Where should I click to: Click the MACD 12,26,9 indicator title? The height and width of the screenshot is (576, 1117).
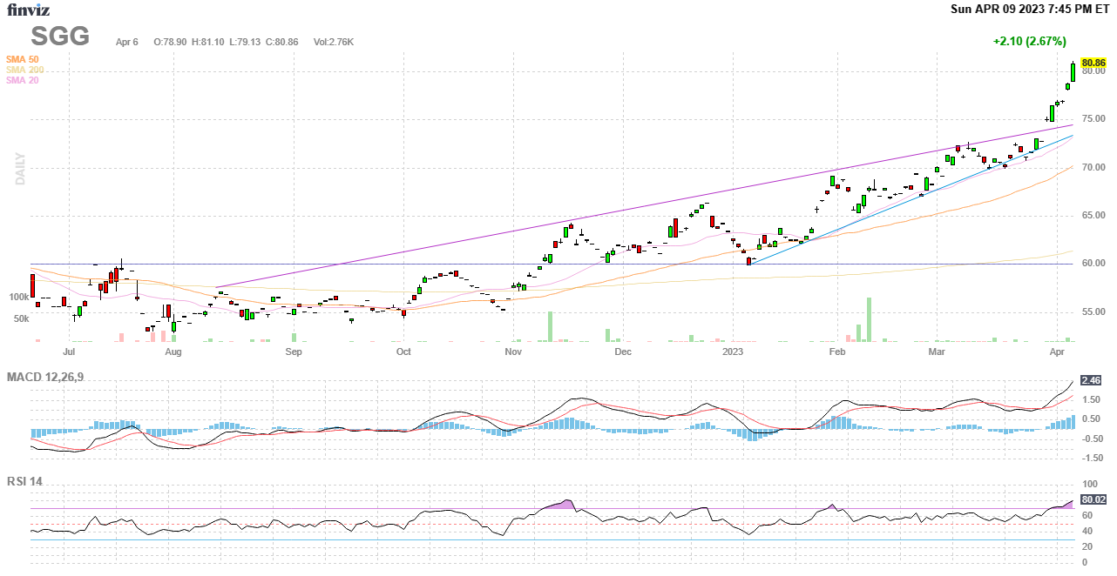click(x=51, y=378)
